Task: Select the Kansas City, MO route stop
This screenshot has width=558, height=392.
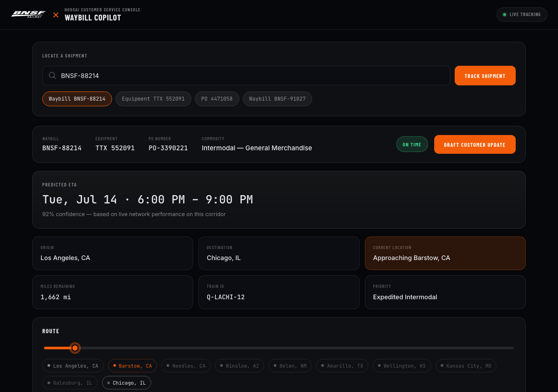Action: pos(466,366)
